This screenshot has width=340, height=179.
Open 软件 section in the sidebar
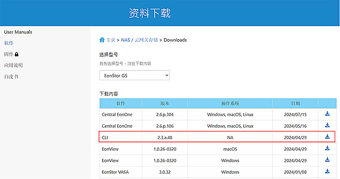point(9,43)
